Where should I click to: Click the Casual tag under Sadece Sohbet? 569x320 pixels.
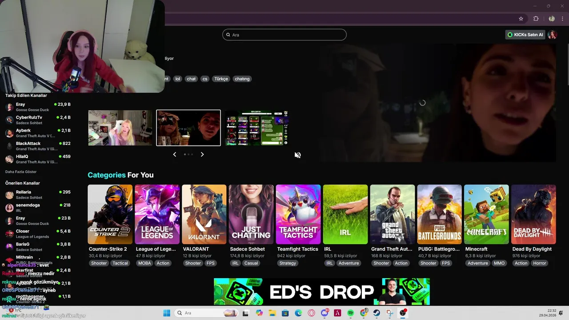[251, 263]
